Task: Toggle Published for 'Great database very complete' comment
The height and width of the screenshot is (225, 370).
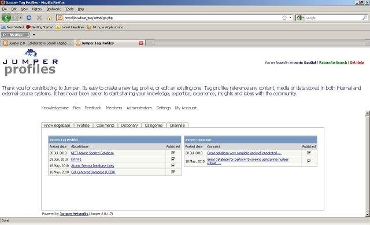Action: [x=309, y=153]
